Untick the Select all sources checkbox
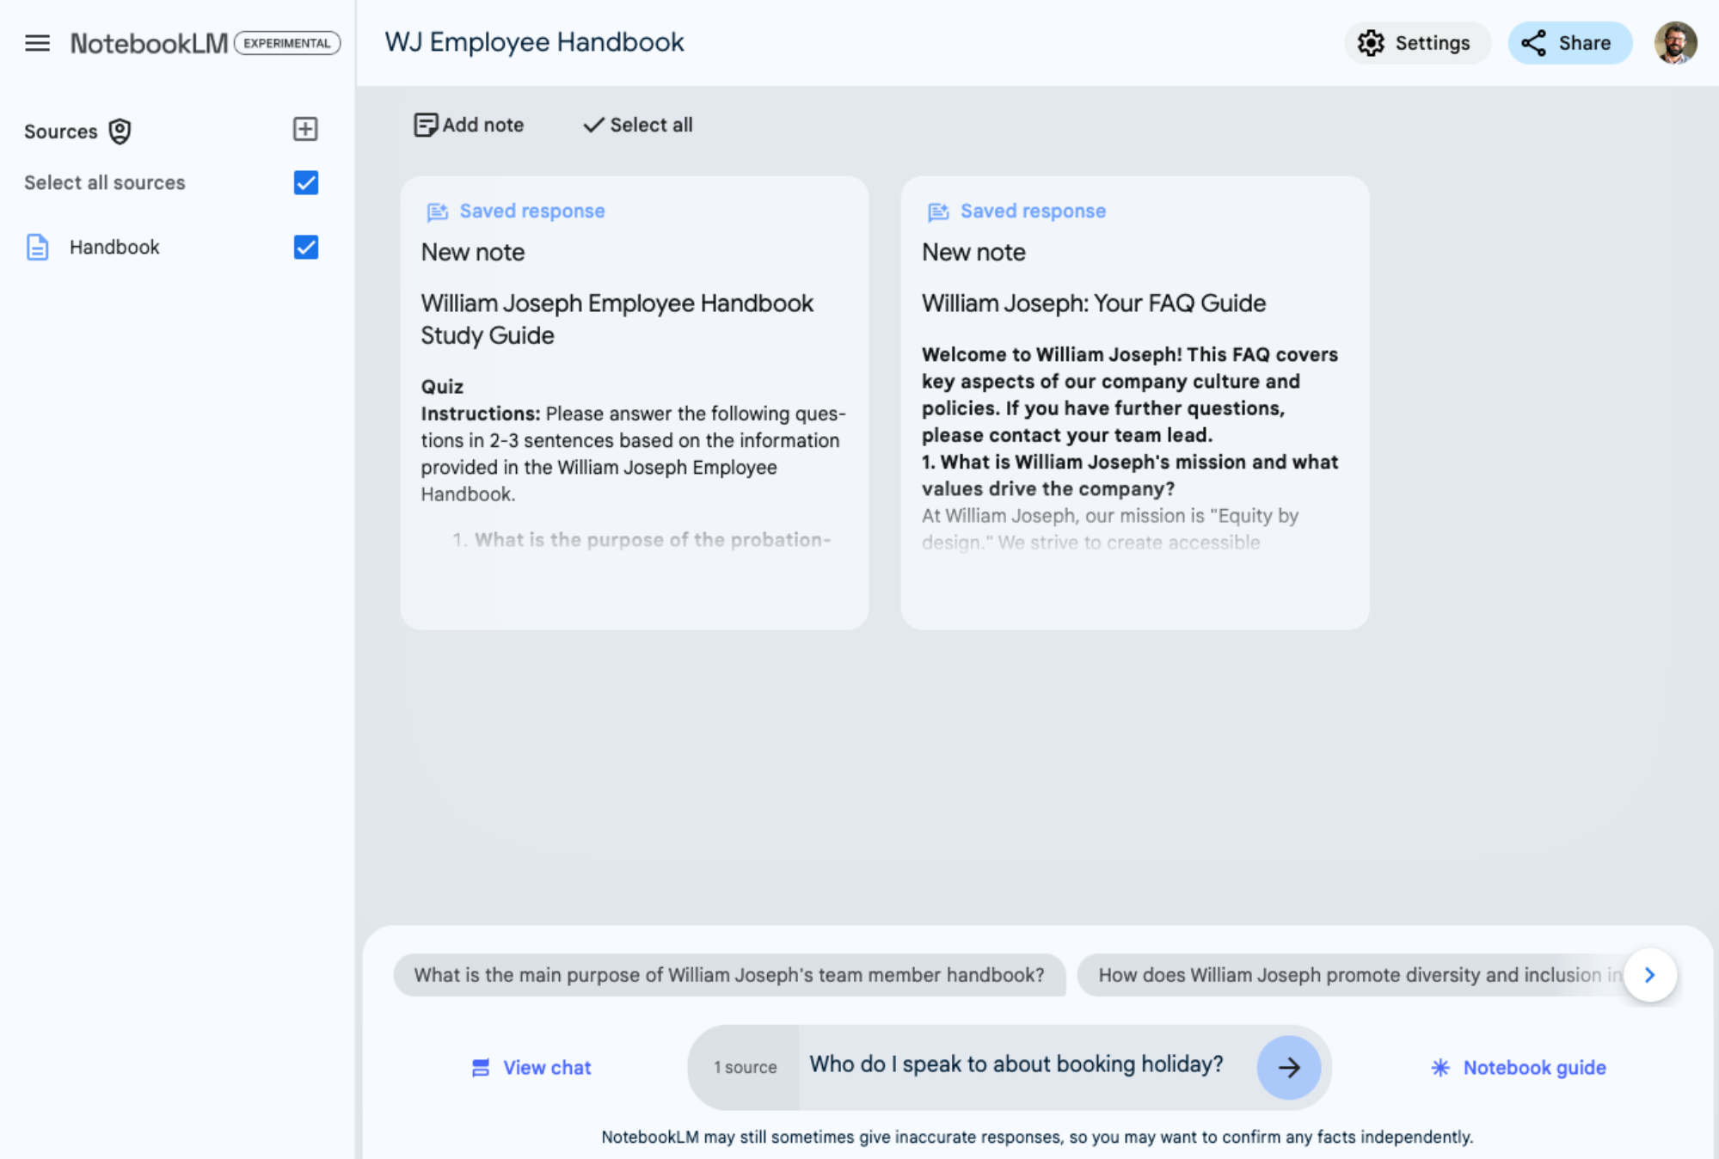The image size is (1719, 1159). coord(306,182)
